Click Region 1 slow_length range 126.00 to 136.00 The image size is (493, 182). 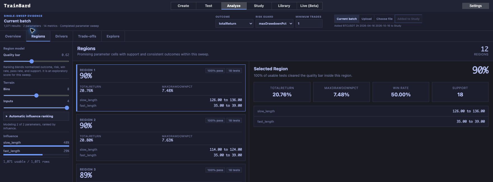pyautogui.click(x=226, y=100)
